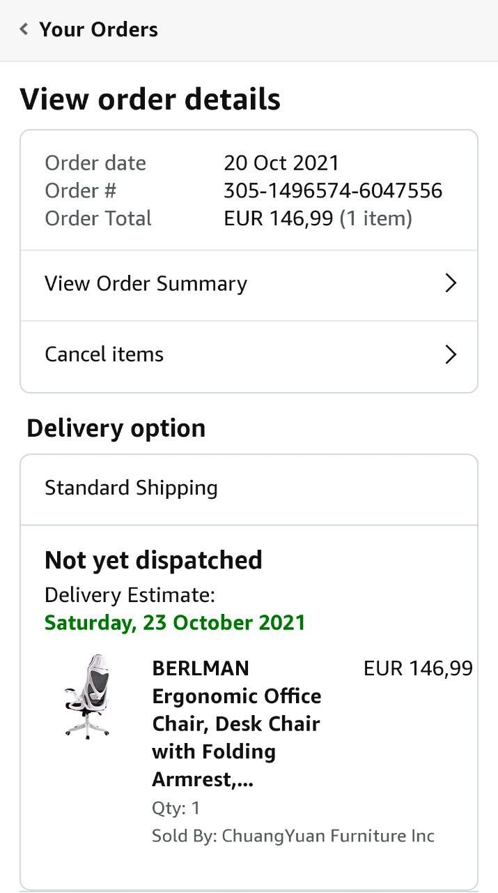
Task: Click the Not yet dispatched status
Action: tap(153, 560)
